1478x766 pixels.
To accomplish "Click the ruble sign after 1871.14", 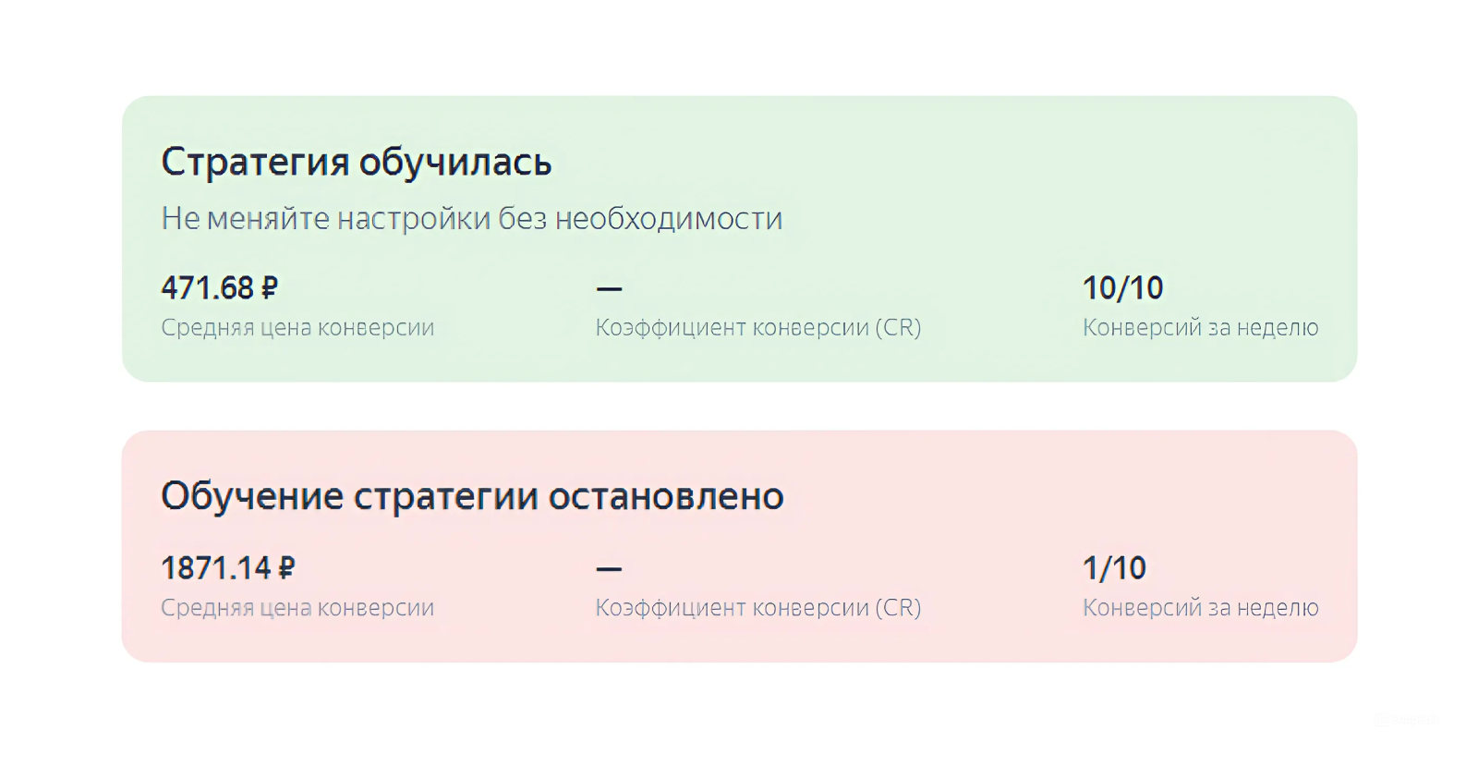I will pos(286,568).
